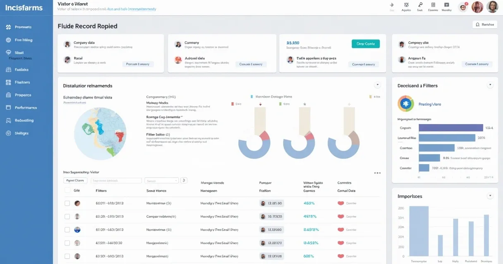Click the blue legend swatch above donut charts
The height and width of the screenshot is (264, 503).
click(x=251, y=97)
